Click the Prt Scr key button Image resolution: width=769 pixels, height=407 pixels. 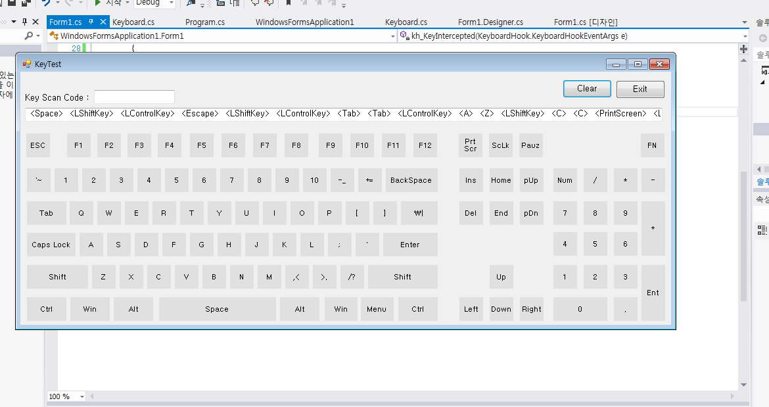(471, 145)
